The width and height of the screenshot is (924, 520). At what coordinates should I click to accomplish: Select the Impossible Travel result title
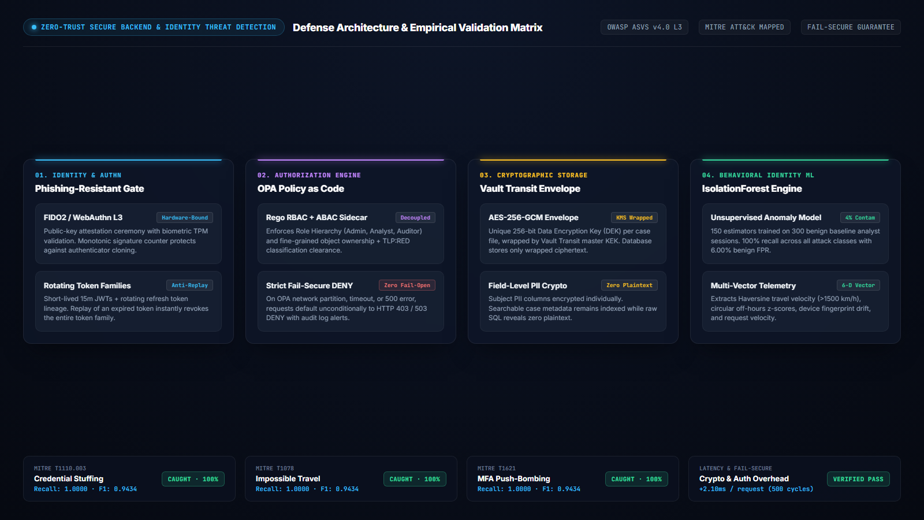(x=288, y=478)
